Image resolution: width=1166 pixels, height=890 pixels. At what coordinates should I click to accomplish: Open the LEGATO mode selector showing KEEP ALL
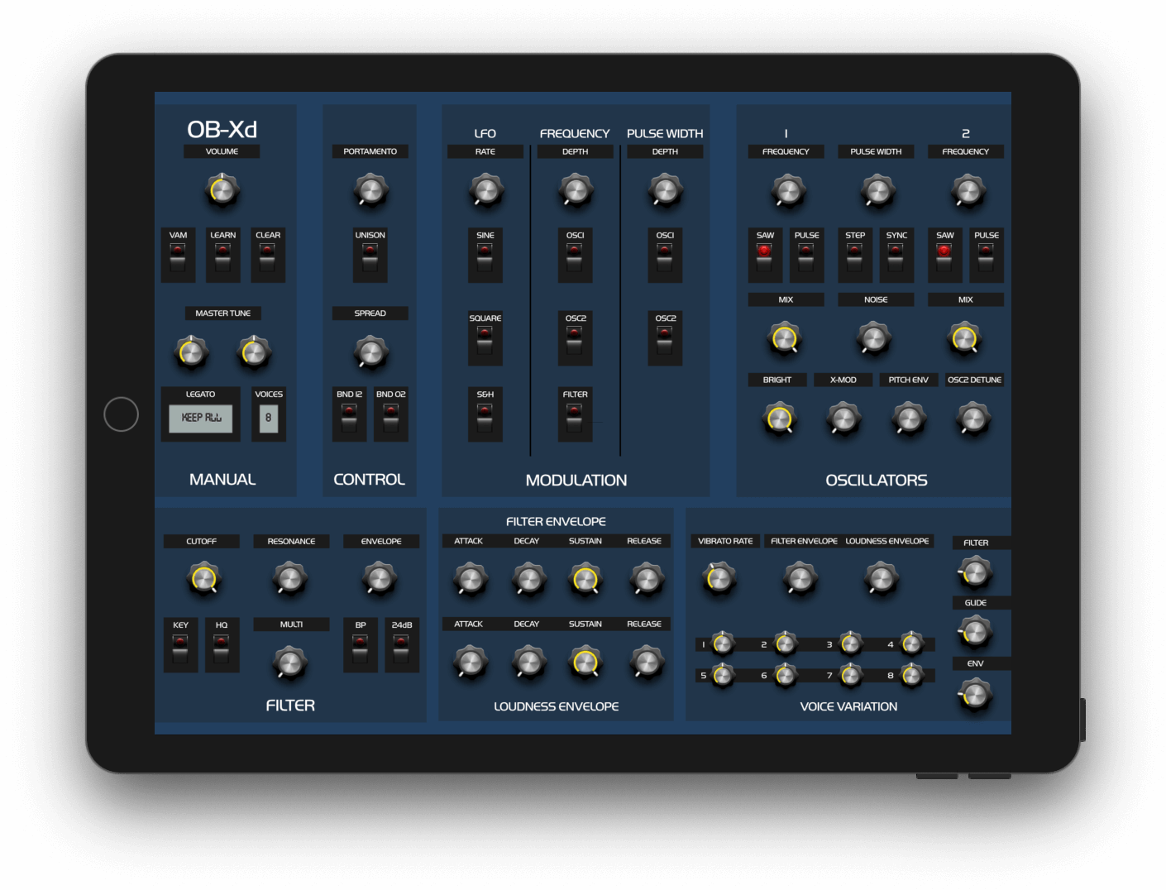200,417
